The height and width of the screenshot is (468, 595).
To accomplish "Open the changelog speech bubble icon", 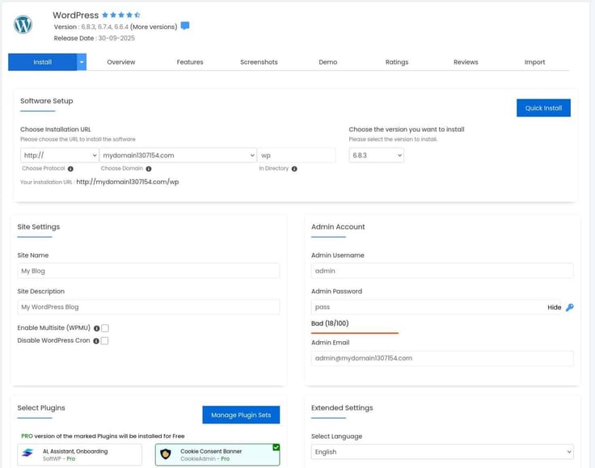I will 185,26.
